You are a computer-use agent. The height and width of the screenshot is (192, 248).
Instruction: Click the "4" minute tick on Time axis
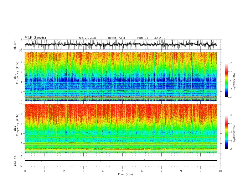103,171
